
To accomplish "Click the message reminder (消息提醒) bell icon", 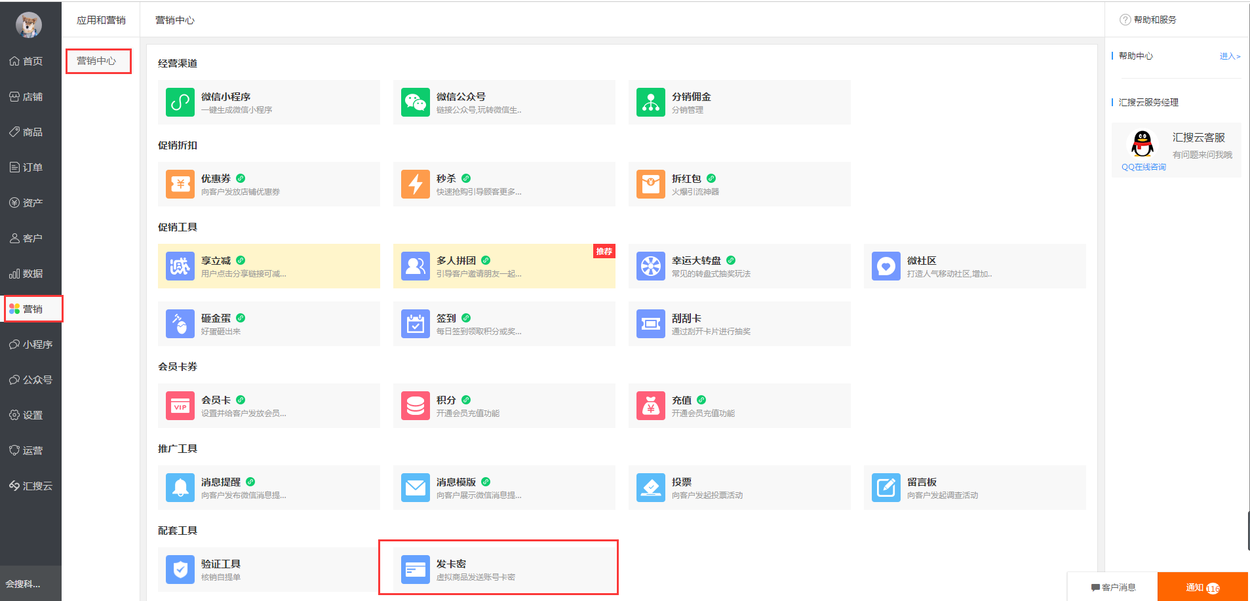I will (180, 488).
